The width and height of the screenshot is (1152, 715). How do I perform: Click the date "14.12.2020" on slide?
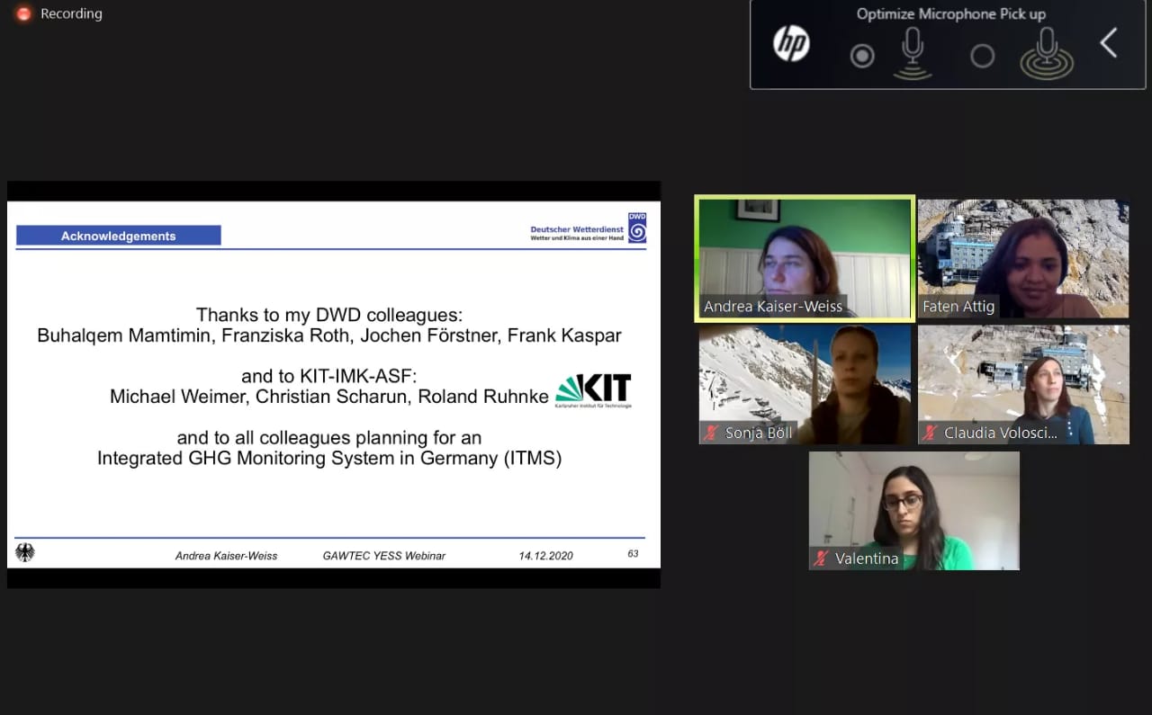click(545, 556)
